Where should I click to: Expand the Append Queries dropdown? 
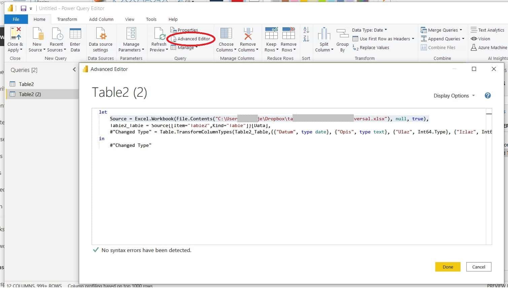tap(463, 39)
